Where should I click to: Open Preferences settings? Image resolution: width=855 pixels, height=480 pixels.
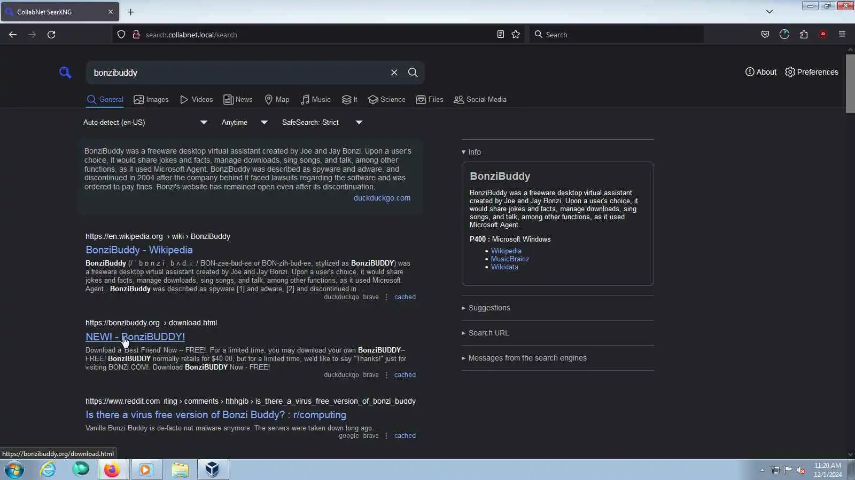(x=812, y=72)
